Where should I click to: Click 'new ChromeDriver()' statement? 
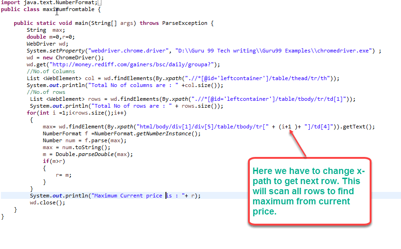[x=74, y=58]
